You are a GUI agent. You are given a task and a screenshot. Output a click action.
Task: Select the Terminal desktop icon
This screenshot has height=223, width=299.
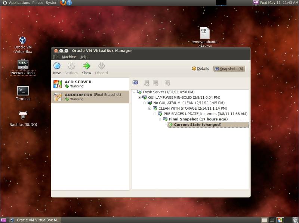click(x=23, y=93)
